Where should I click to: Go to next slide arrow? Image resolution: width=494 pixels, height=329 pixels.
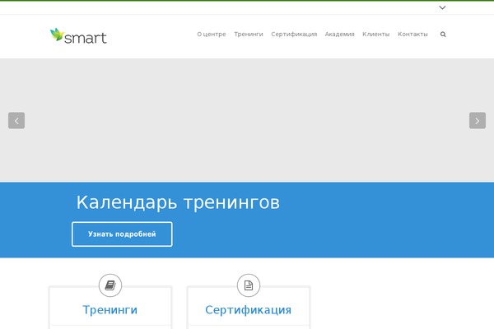point(478,121)
